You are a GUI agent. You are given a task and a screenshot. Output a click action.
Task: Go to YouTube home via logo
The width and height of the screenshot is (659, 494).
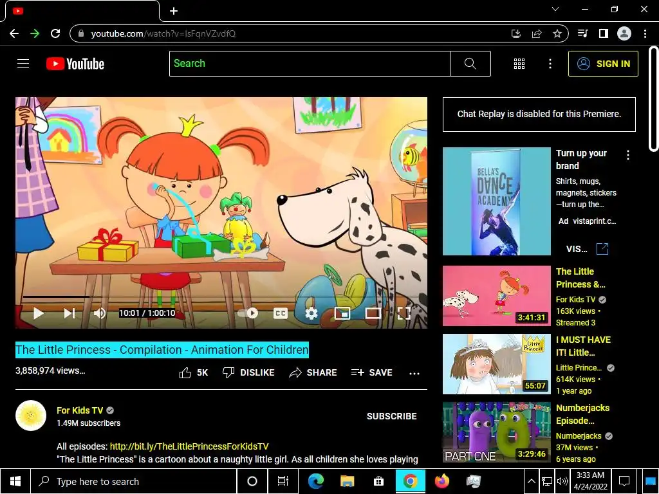(75, 64)
